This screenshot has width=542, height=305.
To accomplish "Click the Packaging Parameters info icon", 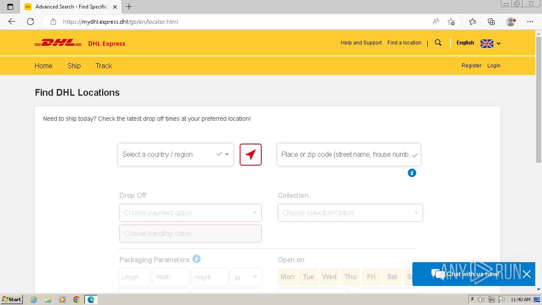I will tap(196, 259).
